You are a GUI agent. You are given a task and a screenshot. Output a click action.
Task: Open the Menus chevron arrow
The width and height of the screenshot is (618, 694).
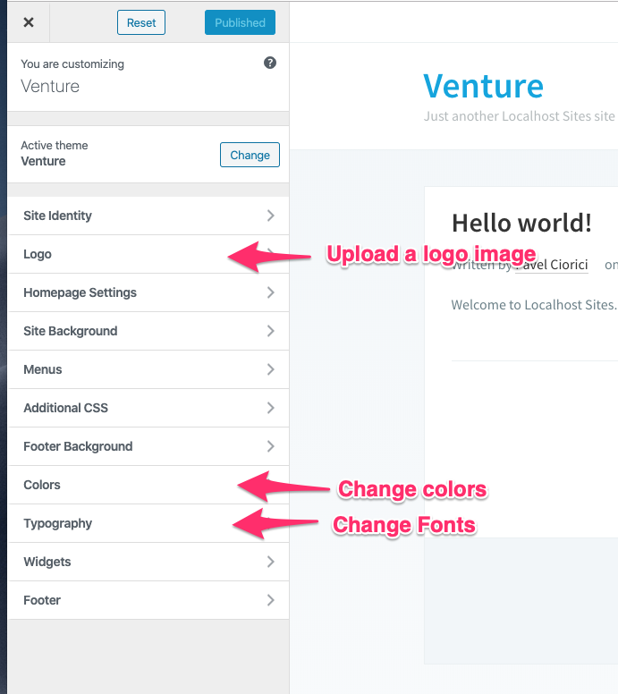pos(270,369)
